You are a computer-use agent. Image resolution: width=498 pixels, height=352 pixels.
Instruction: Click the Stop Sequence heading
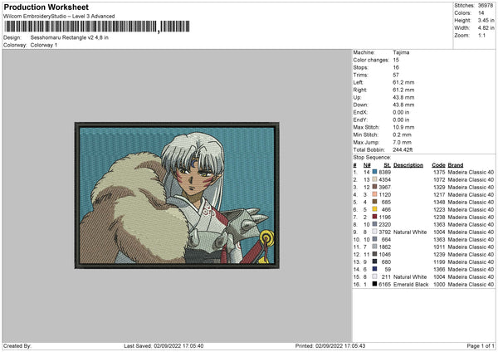[x=372, y=156]
